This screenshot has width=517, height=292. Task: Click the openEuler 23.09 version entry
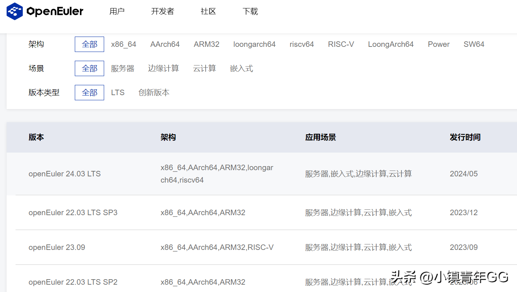(x=57, y=247)
